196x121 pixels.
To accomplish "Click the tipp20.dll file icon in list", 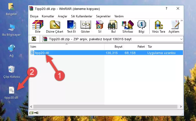I will pyautogui.click(x=32, y=52).
